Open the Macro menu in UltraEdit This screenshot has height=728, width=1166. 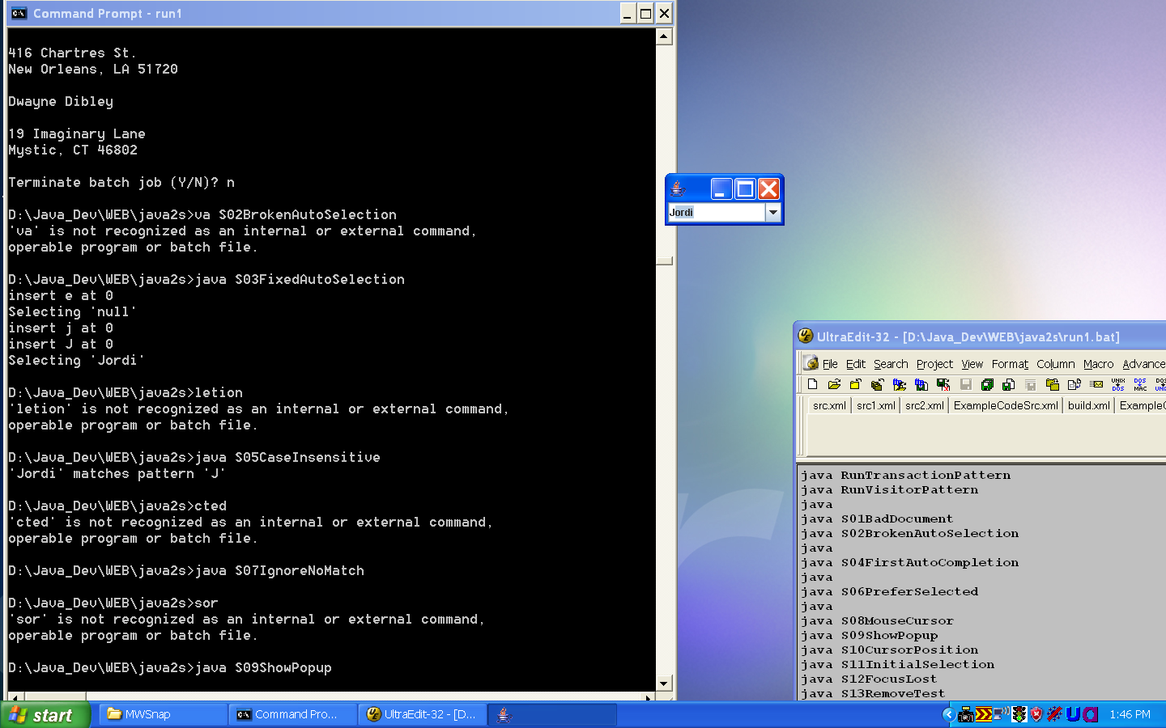(1099, 364)
